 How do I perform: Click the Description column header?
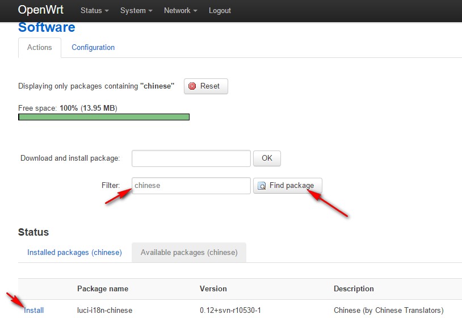354,289
